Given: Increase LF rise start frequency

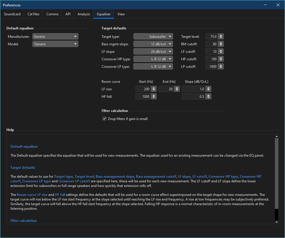Looking at the screenshot, I should pos(154,88).
